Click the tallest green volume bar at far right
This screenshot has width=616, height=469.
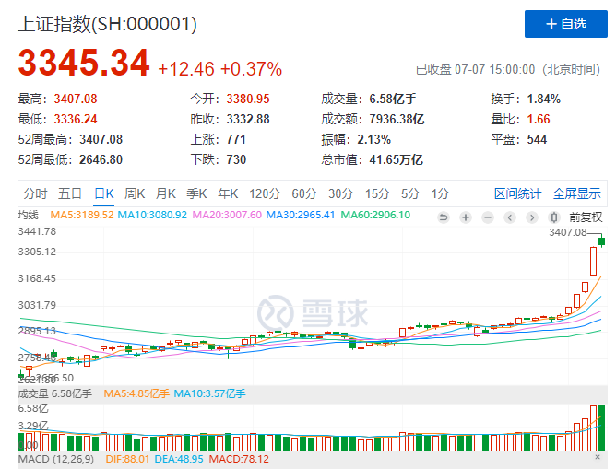click(601, 428)
